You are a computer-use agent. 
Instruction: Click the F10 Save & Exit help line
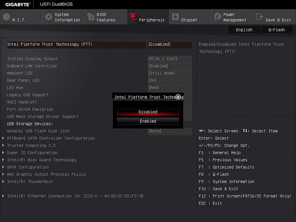coord(218,189)
